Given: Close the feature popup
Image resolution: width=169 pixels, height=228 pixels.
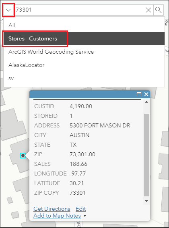Looking at the screenshot, I should pos(146,94).
